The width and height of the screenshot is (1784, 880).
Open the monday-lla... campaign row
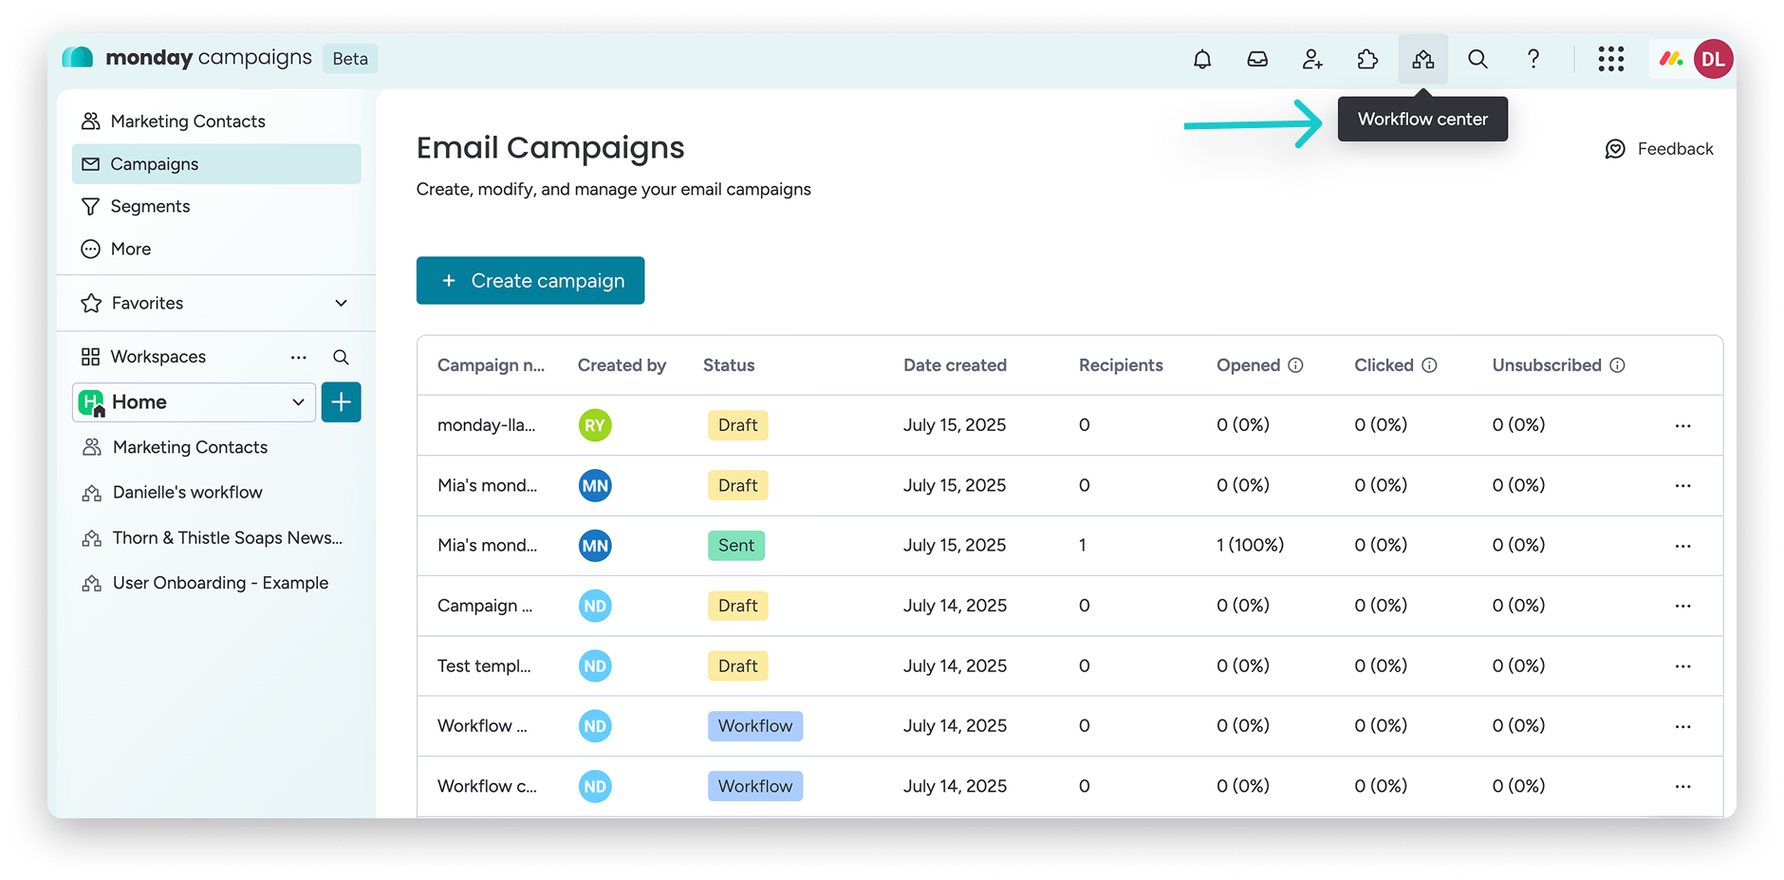pos(486,425)
